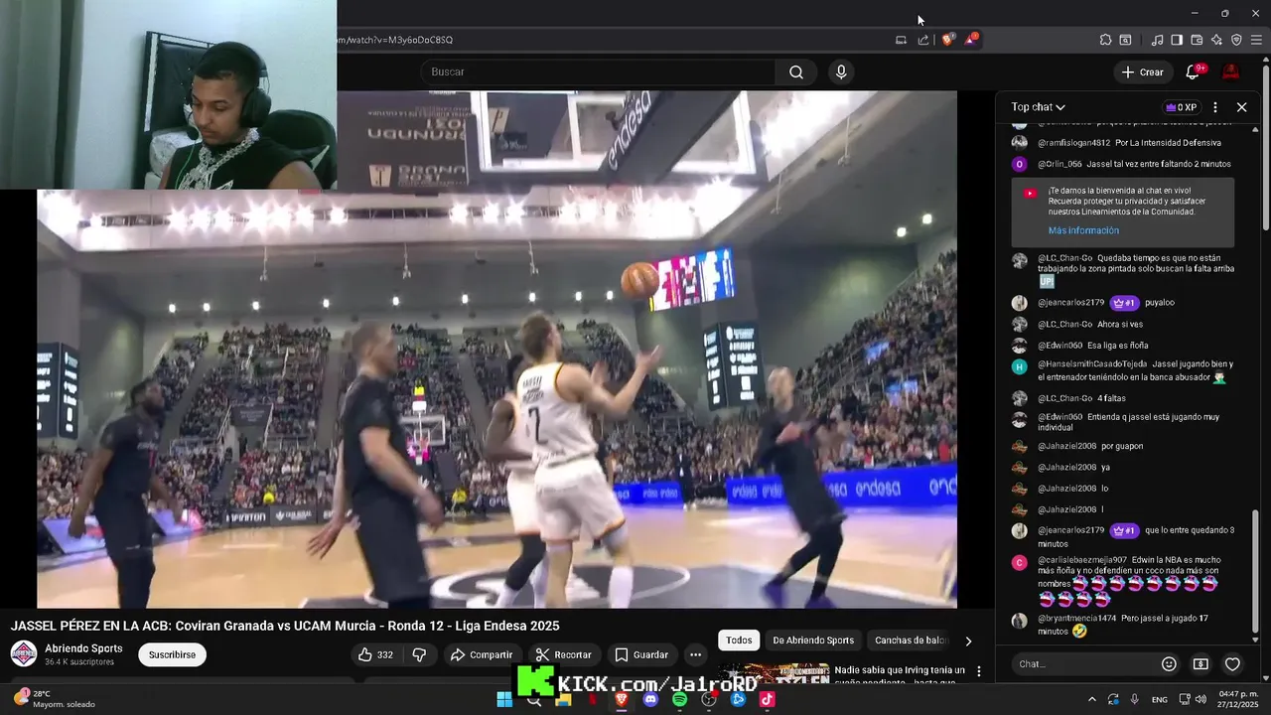1271x715 pixels.
Task: Open Brave Shields lion icon in address bar
Action: click(x=947, y=40)
